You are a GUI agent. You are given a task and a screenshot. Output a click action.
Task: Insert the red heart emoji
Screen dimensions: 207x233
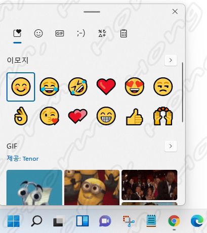coord(106,86)
